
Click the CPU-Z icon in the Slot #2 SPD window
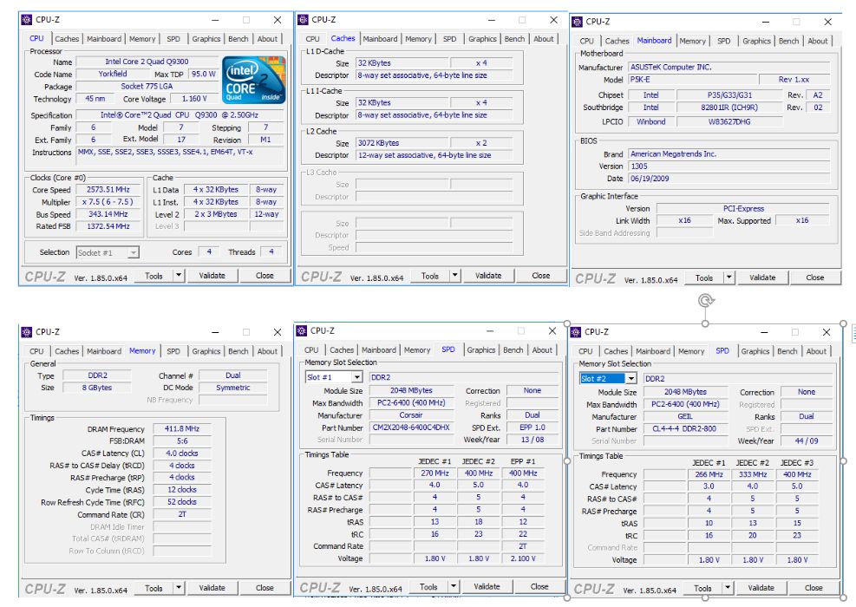(576, 332)
